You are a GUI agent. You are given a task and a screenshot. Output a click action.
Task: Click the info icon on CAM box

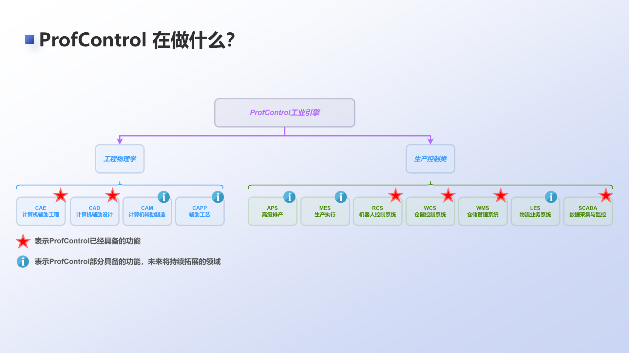(x=163, y=197)
